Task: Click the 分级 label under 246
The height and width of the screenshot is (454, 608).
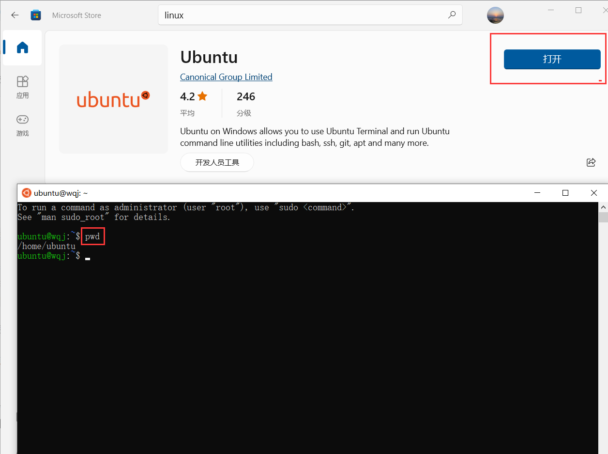Action: (244, 113)
